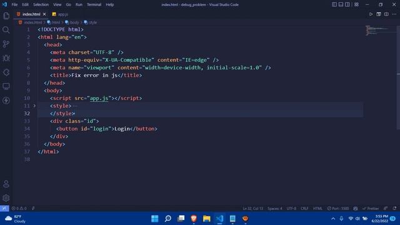The image size is (400, 225).
Task: Open Brave browser from taskbar
Action: (x=194, y=219)
